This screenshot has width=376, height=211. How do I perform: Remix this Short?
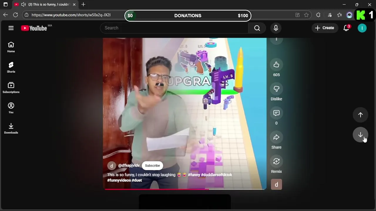click(x=276, y=161)
